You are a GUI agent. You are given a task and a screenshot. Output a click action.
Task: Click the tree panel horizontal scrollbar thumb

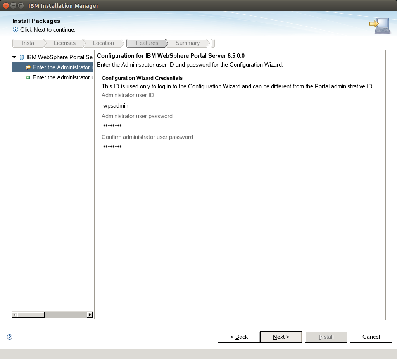[x=31, y=314]
